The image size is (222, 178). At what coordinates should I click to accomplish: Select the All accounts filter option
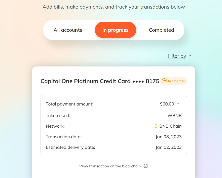tap(67, 30)
